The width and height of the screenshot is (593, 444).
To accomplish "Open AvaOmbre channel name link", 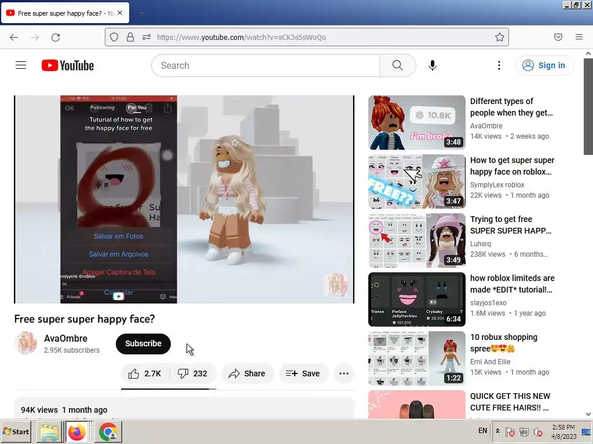I will point(65,338).
